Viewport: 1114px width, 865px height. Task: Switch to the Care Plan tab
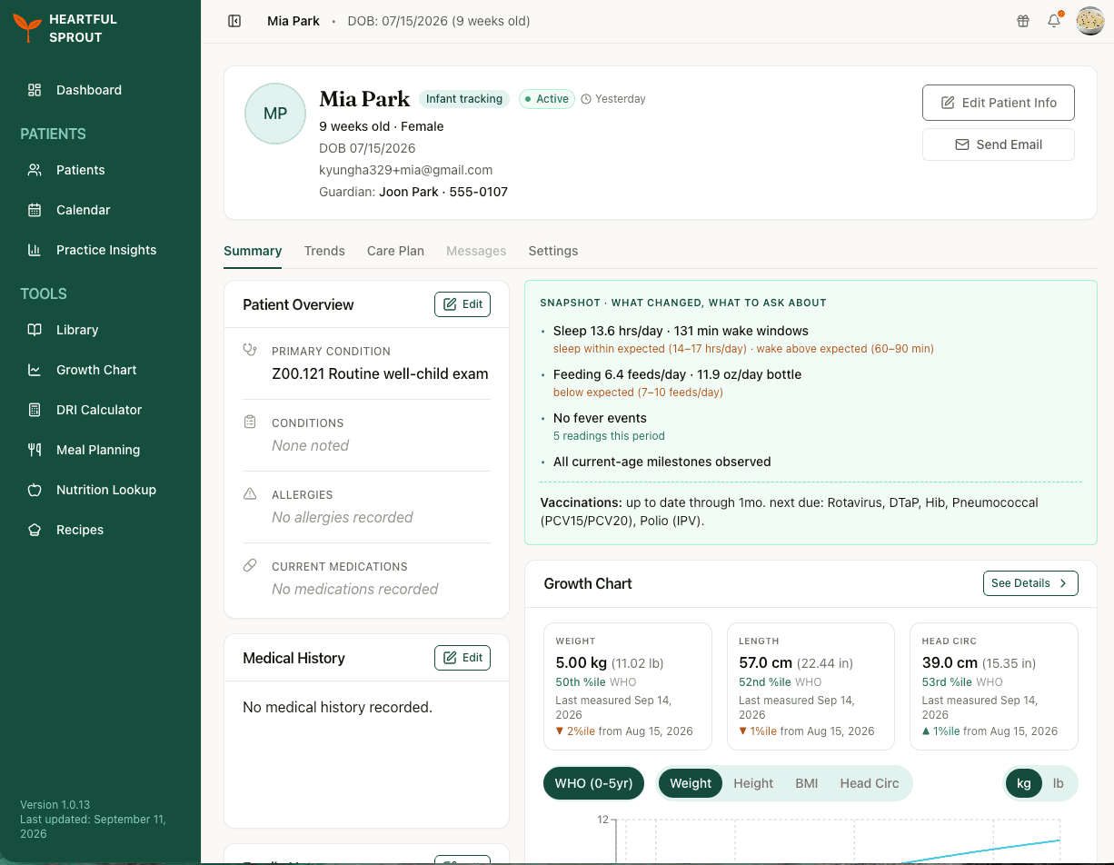(395, 251)
